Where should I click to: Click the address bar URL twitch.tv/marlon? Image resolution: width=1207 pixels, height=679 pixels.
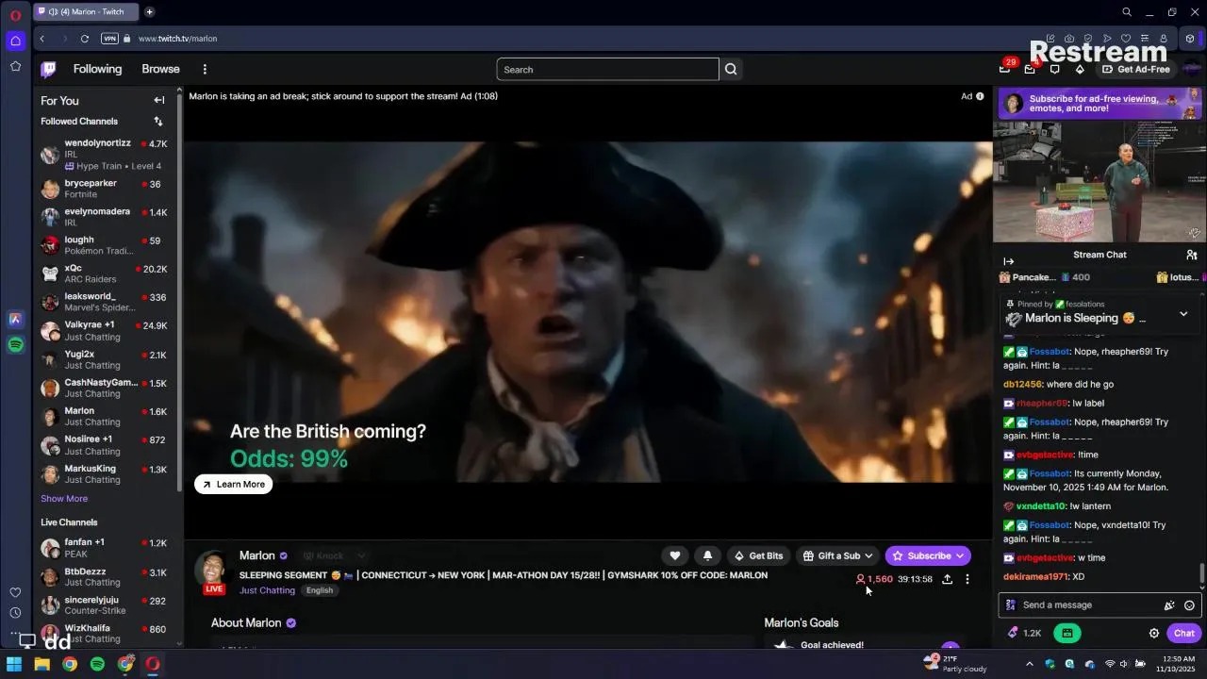[177, 39]
